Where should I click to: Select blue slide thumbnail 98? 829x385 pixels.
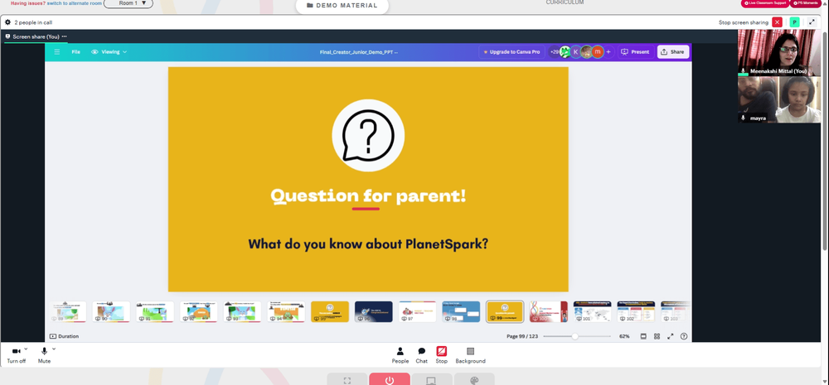461,311
